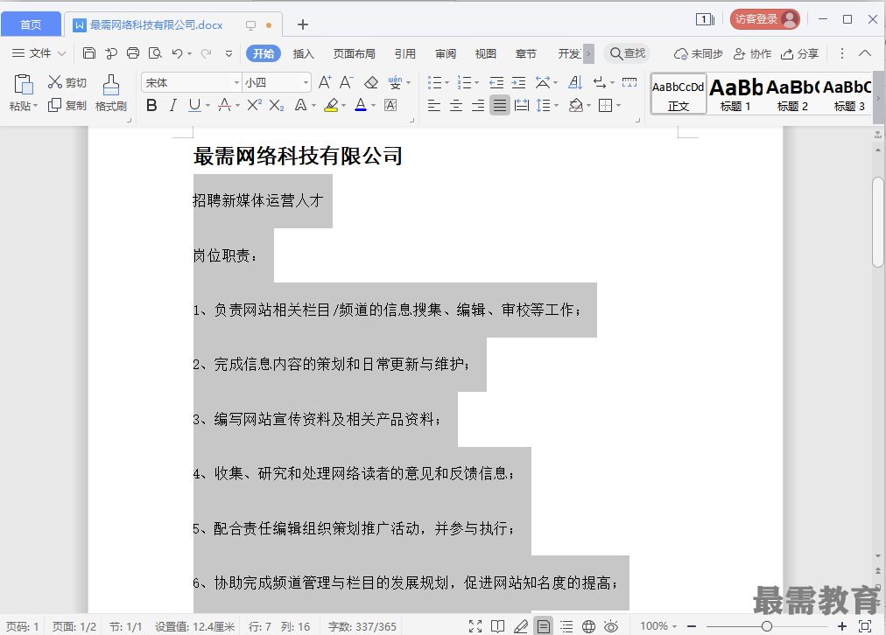
Task: Expand the bullets list dropdown arrow
Action: [447, 83]
